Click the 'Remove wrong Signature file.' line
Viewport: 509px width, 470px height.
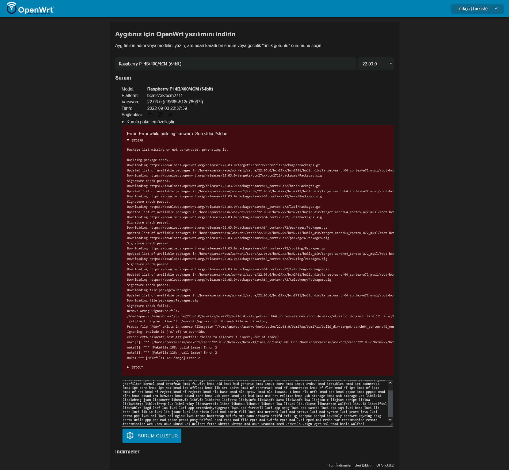[x=153, y=311]
